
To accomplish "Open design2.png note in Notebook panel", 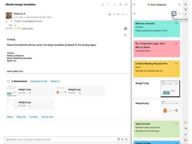I will tap(157, 109).
